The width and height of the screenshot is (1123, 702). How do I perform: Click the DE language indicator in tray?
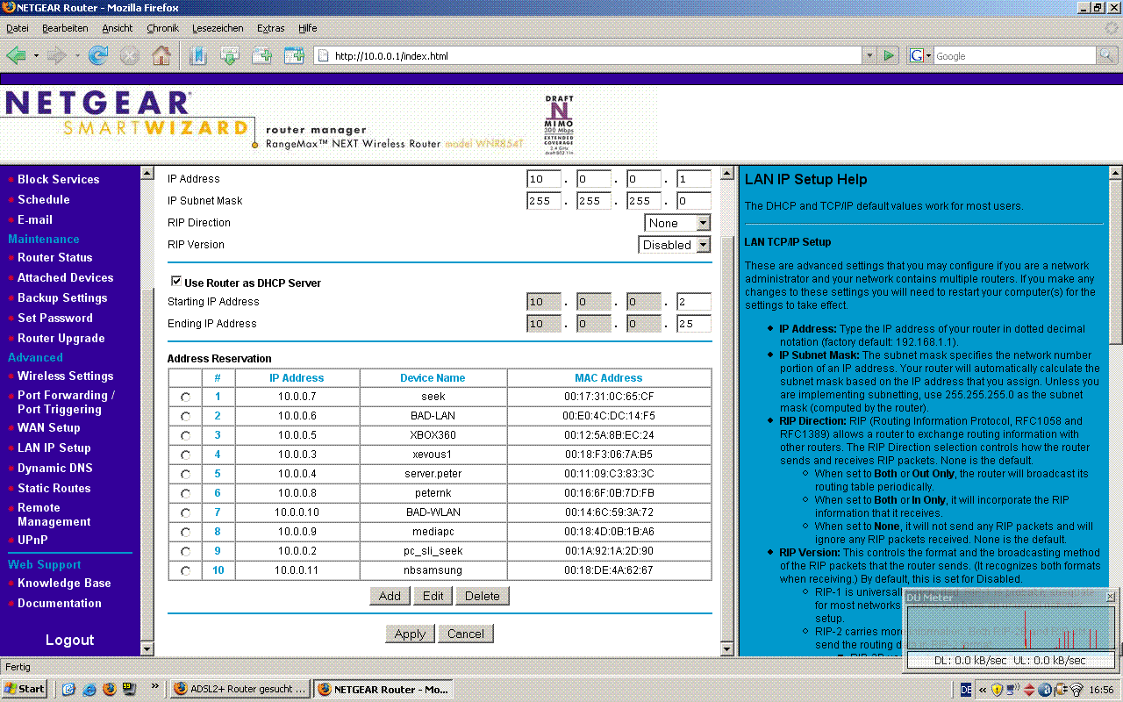966,690
